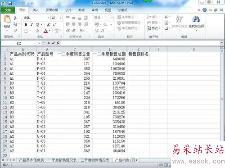
Task: Open the font name dropdown
Action: tap(49, 18)
